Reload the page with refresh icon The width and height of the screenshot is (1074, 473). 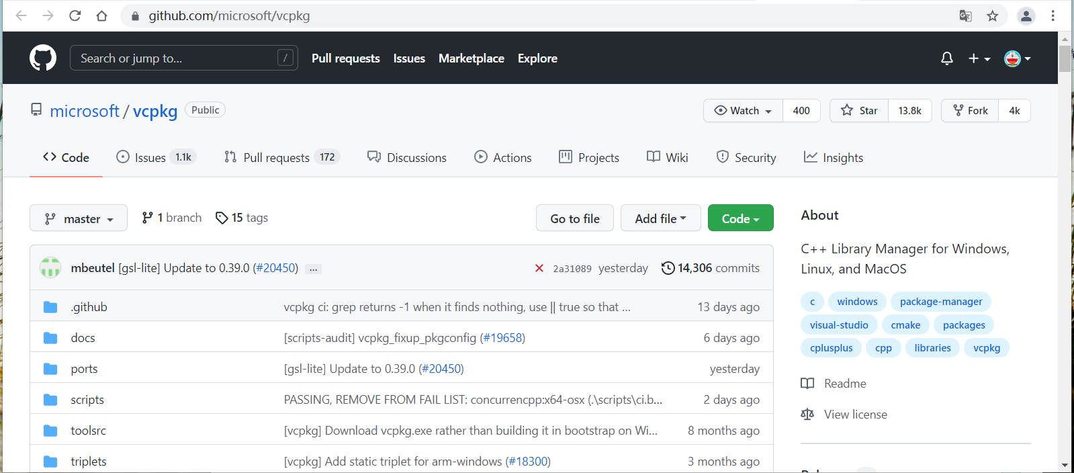coord(75,15)
